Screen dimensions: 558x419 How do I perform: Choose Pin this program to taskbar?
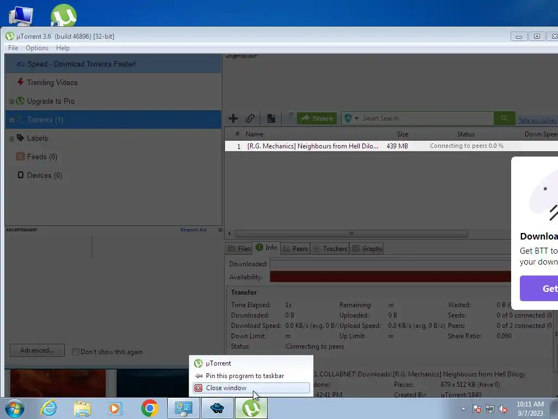tap(251, 376)
